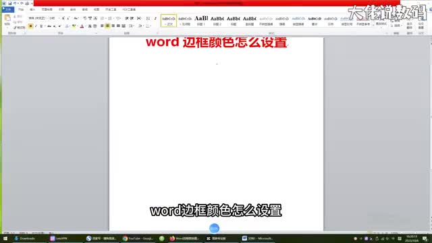Switch to the Insert tab

pos(32,9)
